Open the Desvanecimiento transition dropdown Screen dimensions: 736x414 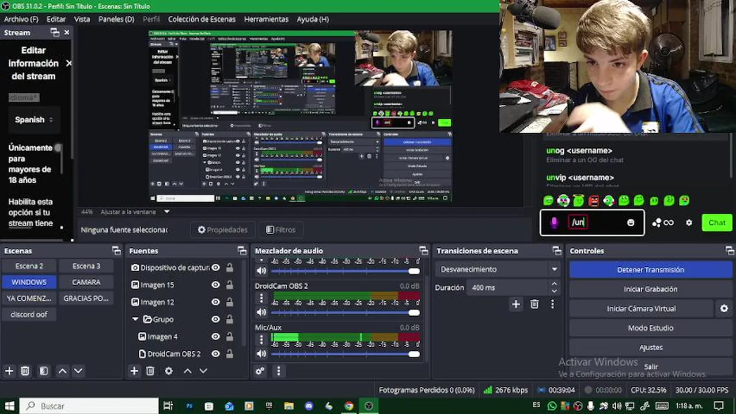(x=499, y=269)
